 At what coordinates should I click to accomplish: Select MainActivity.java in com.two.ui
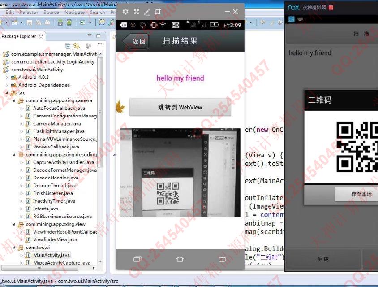tap(52, 255)
